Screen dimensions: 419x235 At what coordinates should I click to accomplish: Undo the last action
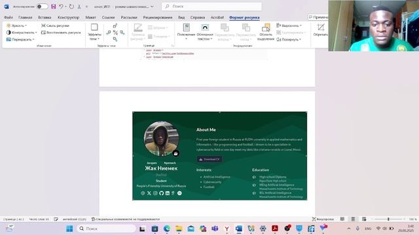(x=61, y=7)
